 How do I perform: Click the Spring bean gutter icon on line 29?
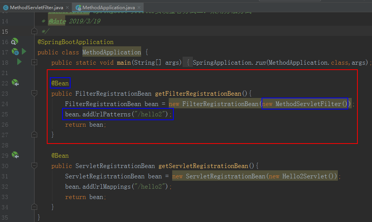point(14,155)
